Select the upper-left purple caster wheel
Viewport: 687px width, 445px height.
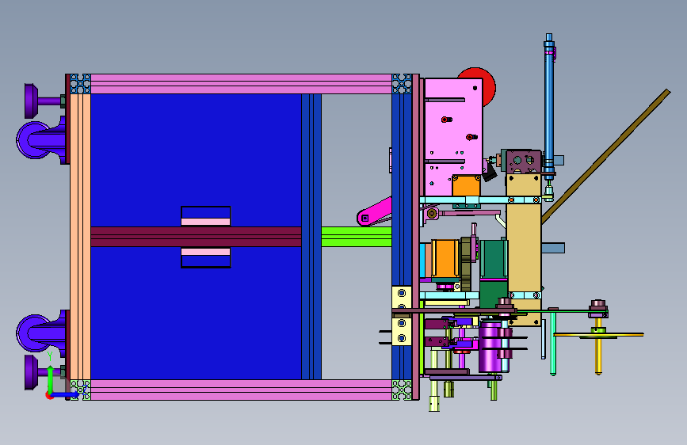(40, 140)
